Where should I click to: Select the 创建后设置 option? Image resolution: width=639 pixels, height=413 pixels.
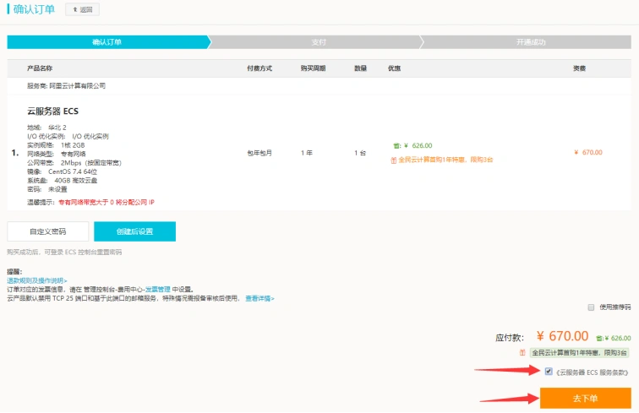tap(134, 231)
